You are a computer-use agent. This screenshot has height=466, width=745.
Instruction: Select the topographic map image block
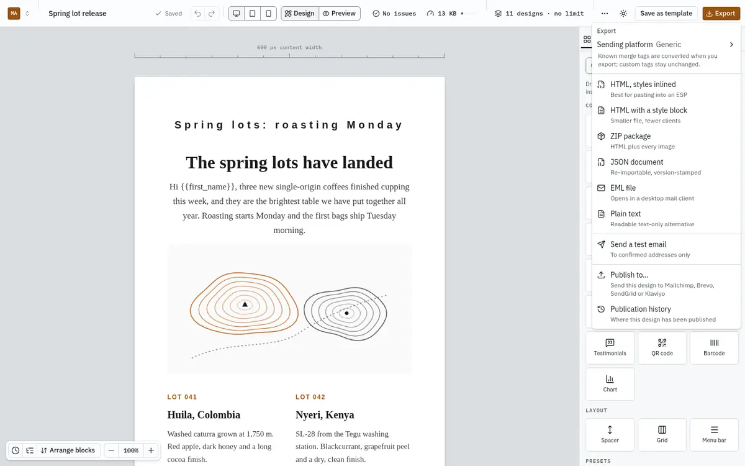pyautogui.click(x=289, y=309)
